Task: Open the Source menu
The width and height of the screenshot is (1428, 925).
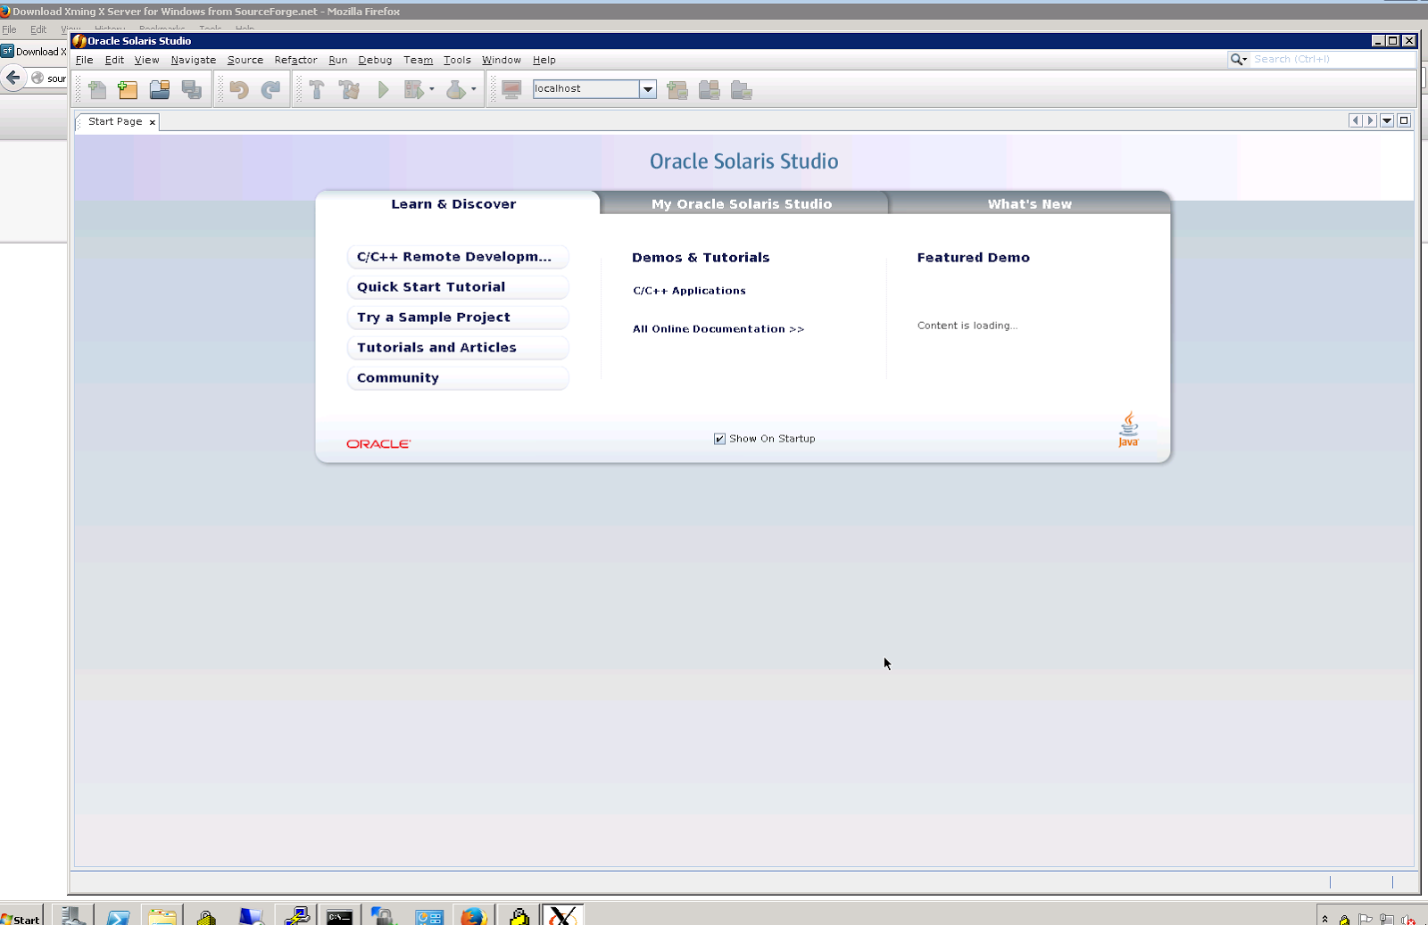Action: pos(245,60)
